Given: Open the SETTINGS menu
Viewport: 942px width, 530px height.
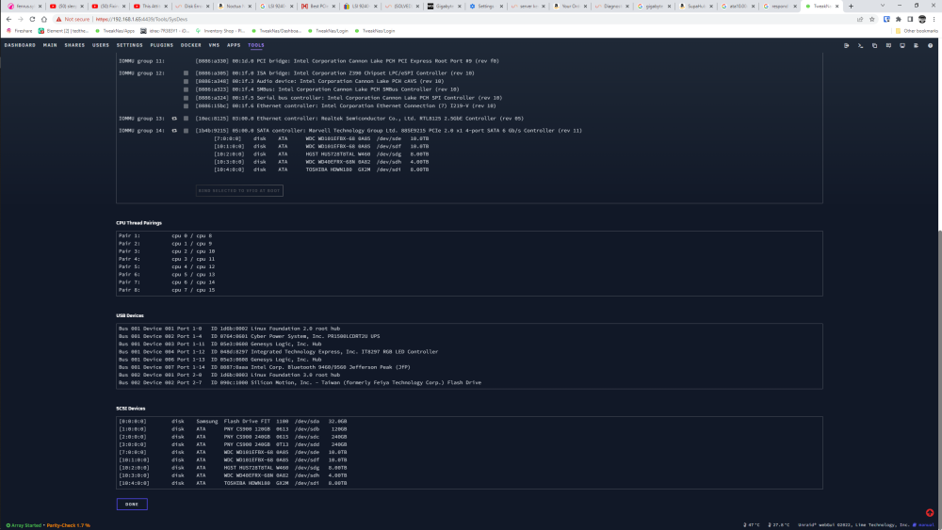Looking at the screenshot, I should (x=130, y=45).
